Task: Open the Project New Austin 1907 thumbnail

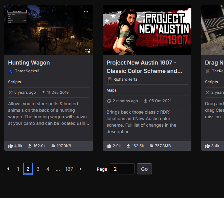Action: (147, 30)
